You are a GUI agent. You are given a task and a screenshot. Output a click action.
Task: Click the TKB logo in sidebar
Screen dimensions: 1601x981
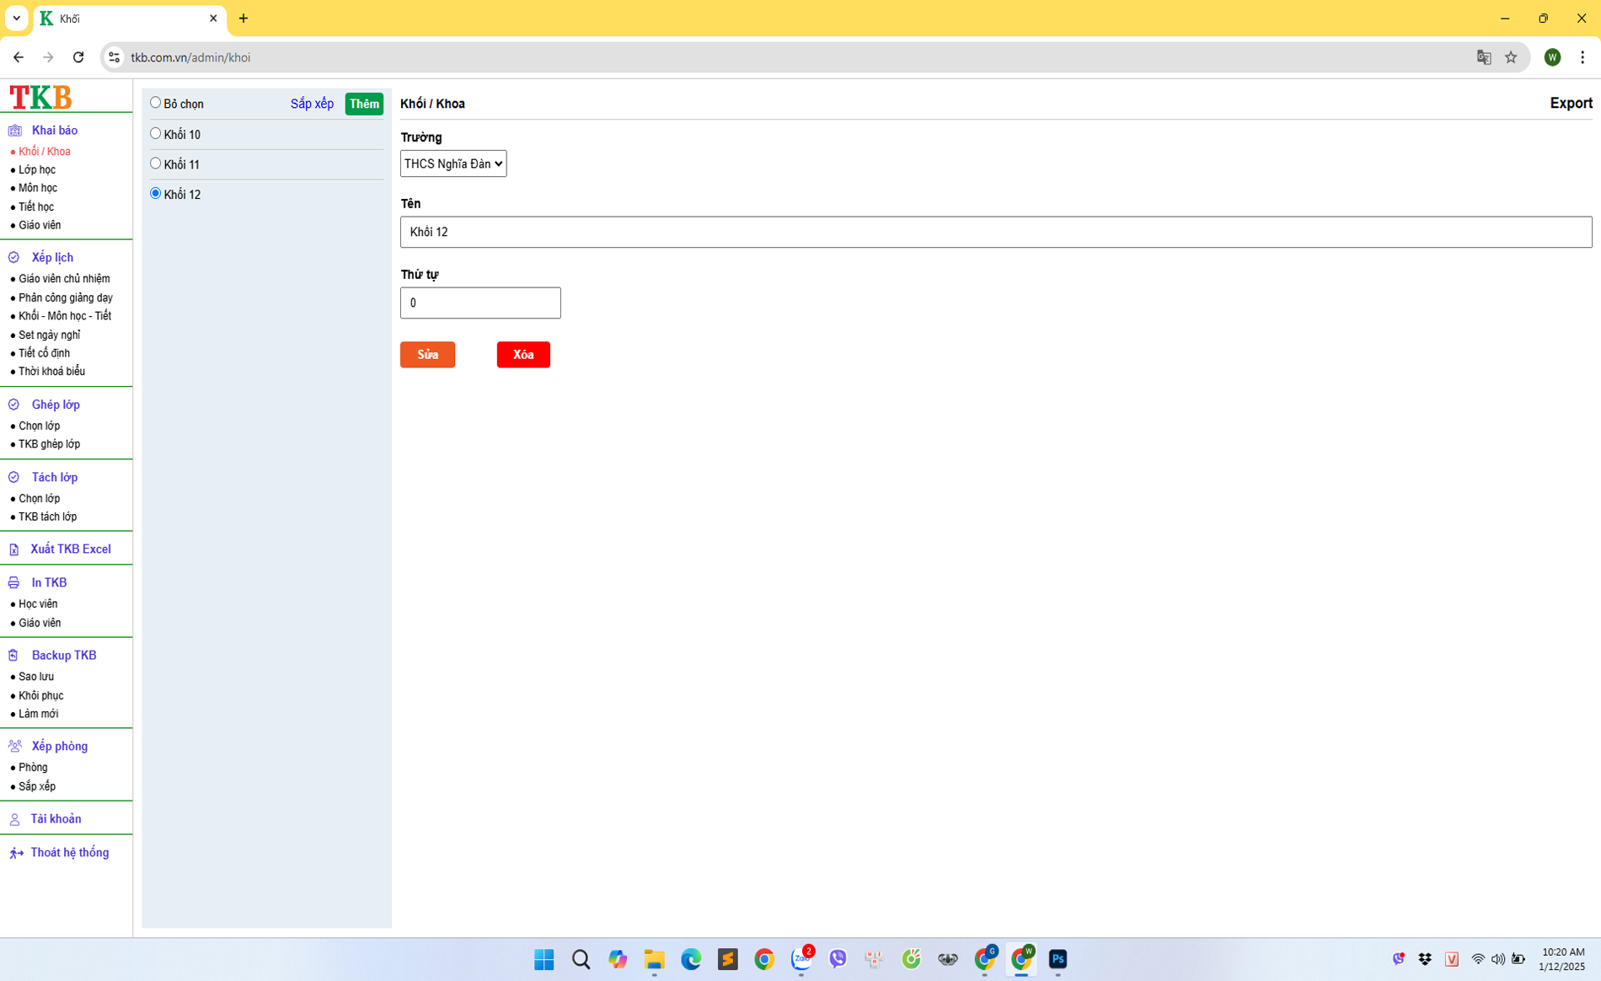pos(40,97)
